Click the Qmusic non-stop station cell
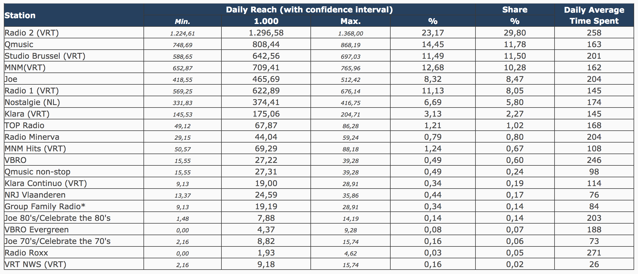638x274 pixels. [38, 172]
